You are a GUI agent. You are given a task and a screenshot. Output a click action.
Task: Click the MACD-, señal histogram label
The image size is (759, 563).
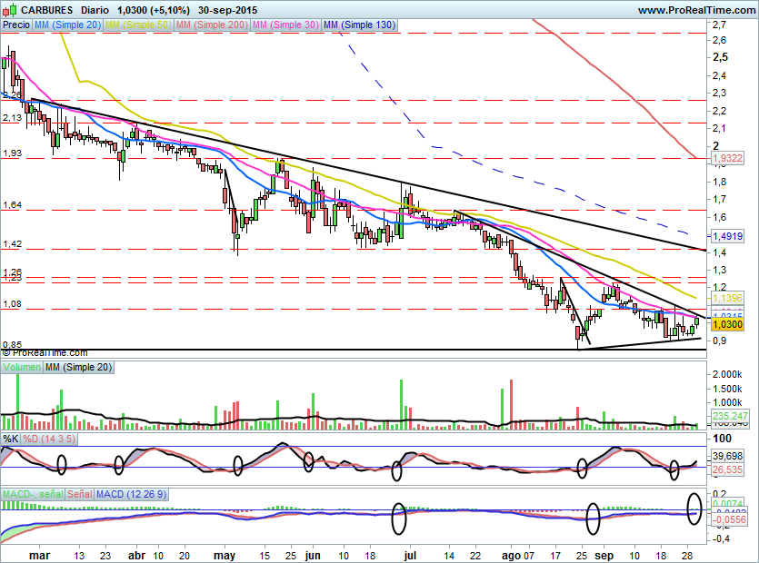(x=33, y=494)
